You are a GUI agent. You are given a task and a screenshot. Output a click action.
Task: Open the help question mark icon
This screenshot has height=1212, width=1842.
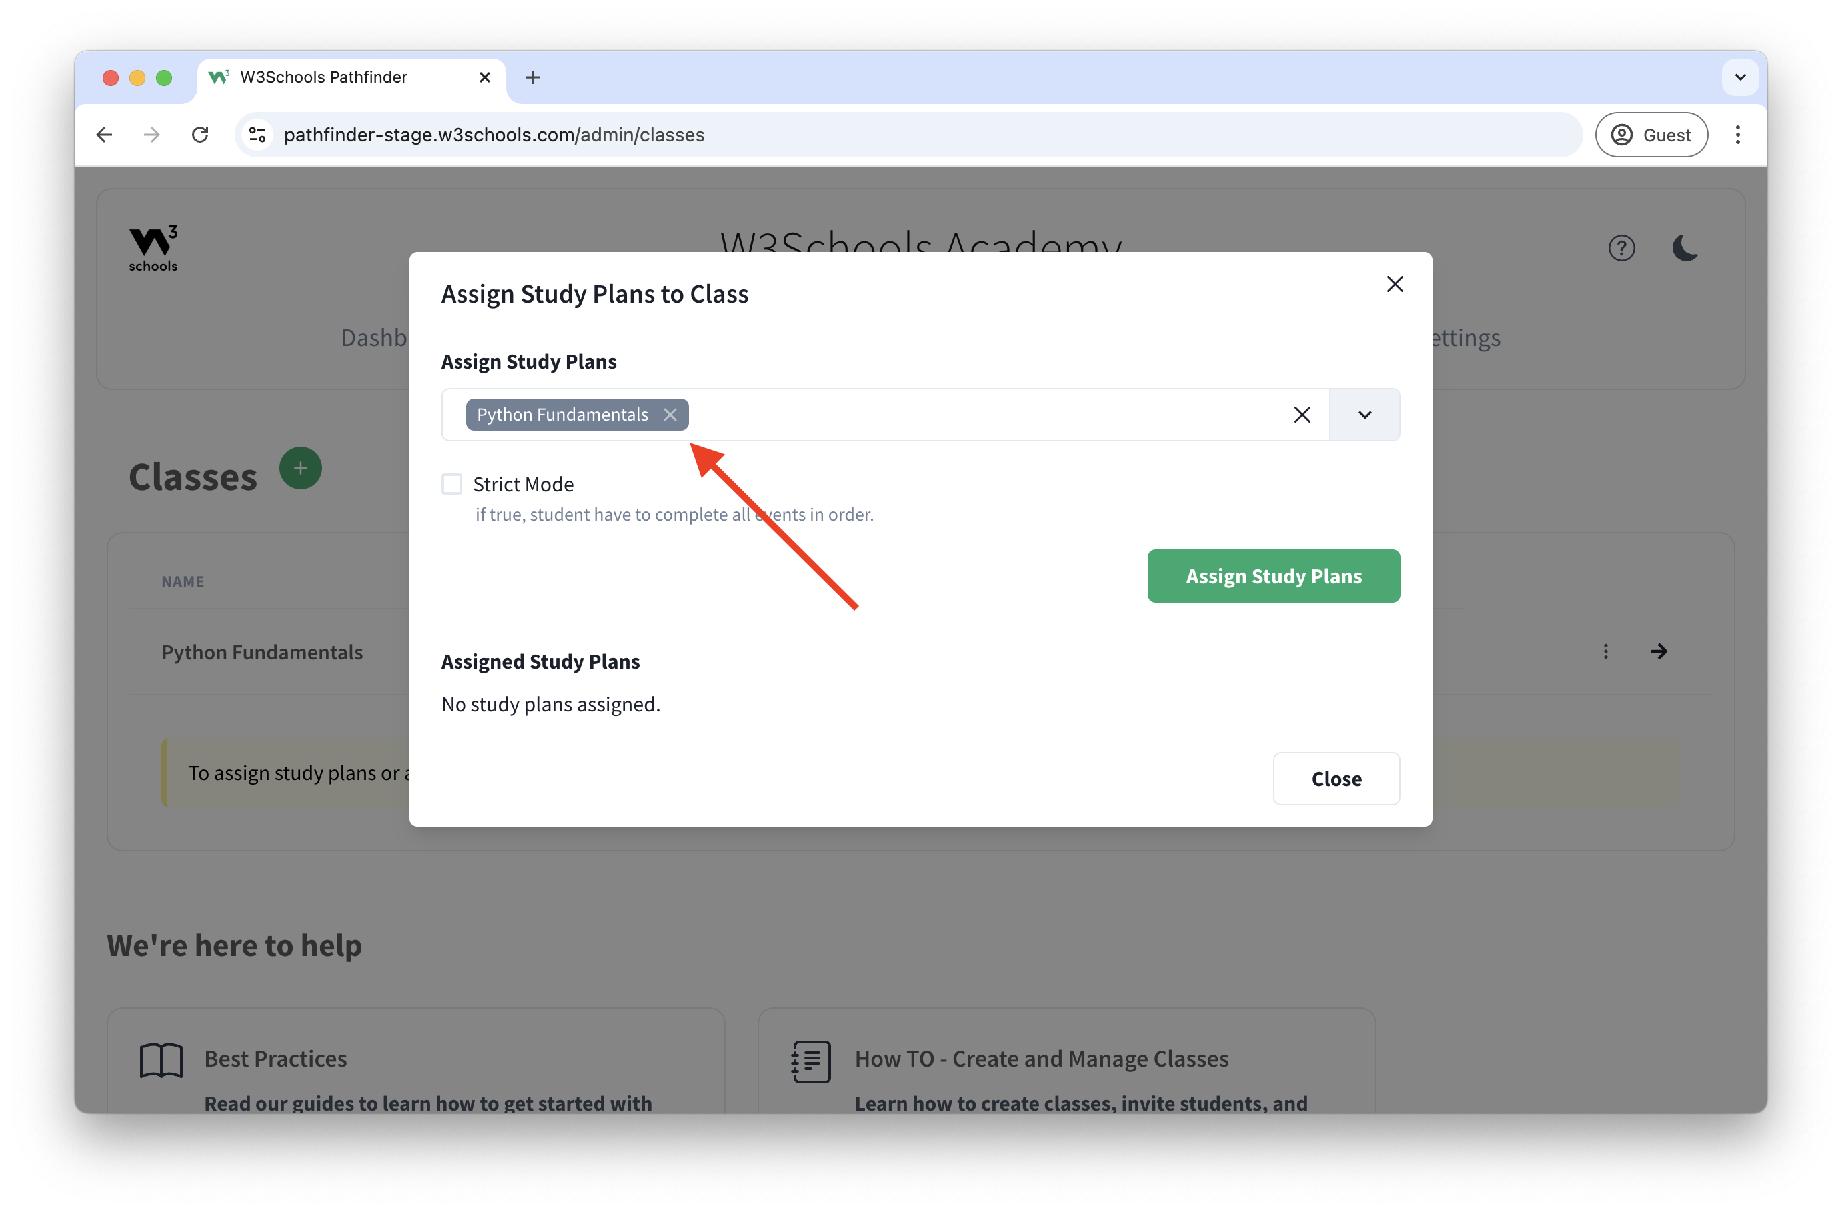(x=1621, y=249)
